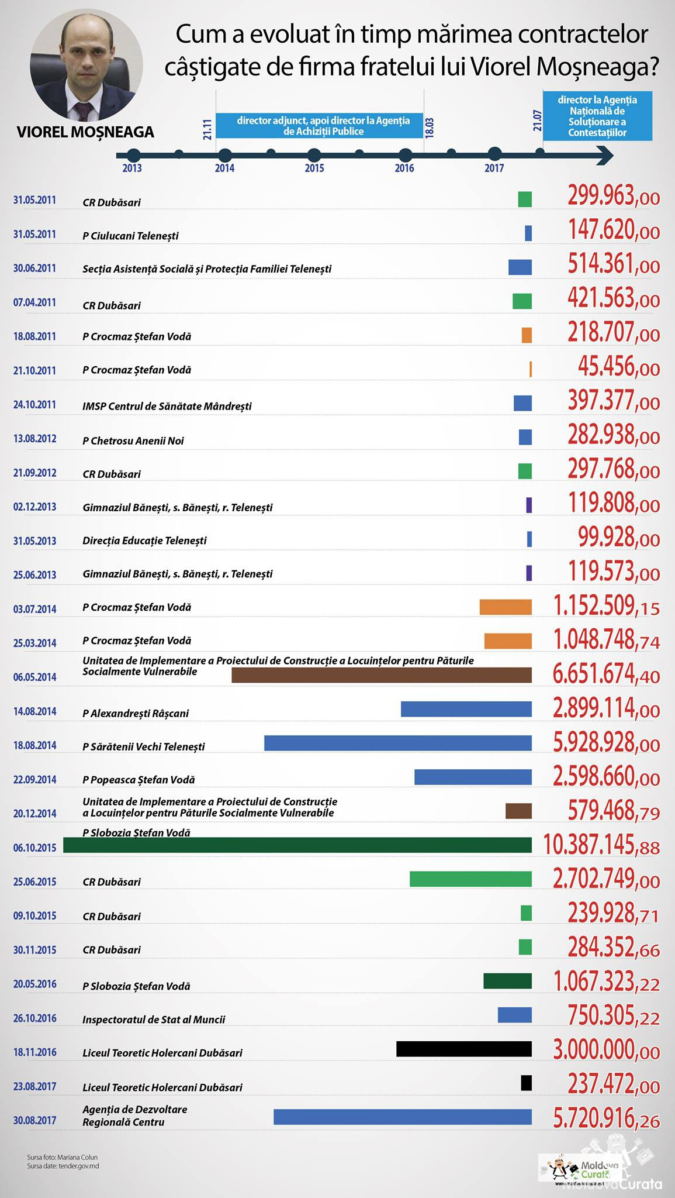
Task: Click the black bar for 3.000.000,00 contract
Action: (x=464, y=1049)
